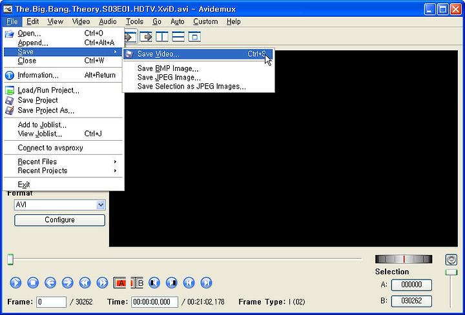Open the File menu in menu bar
The image size is (465, 315).
(12, 22)
